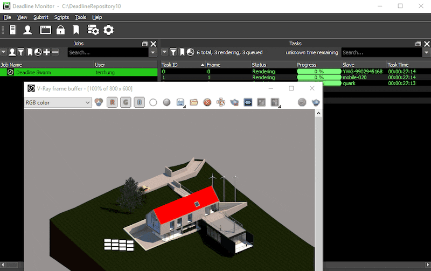Screen dimensions: 431x271
Task: Click bookmark icon in the Tasks panel toolbar
Action: [182, 52]
